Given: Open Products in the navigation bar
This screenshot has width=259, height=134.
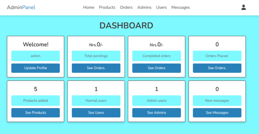Looking at the screenshot, I should click(x=107, y=8).
